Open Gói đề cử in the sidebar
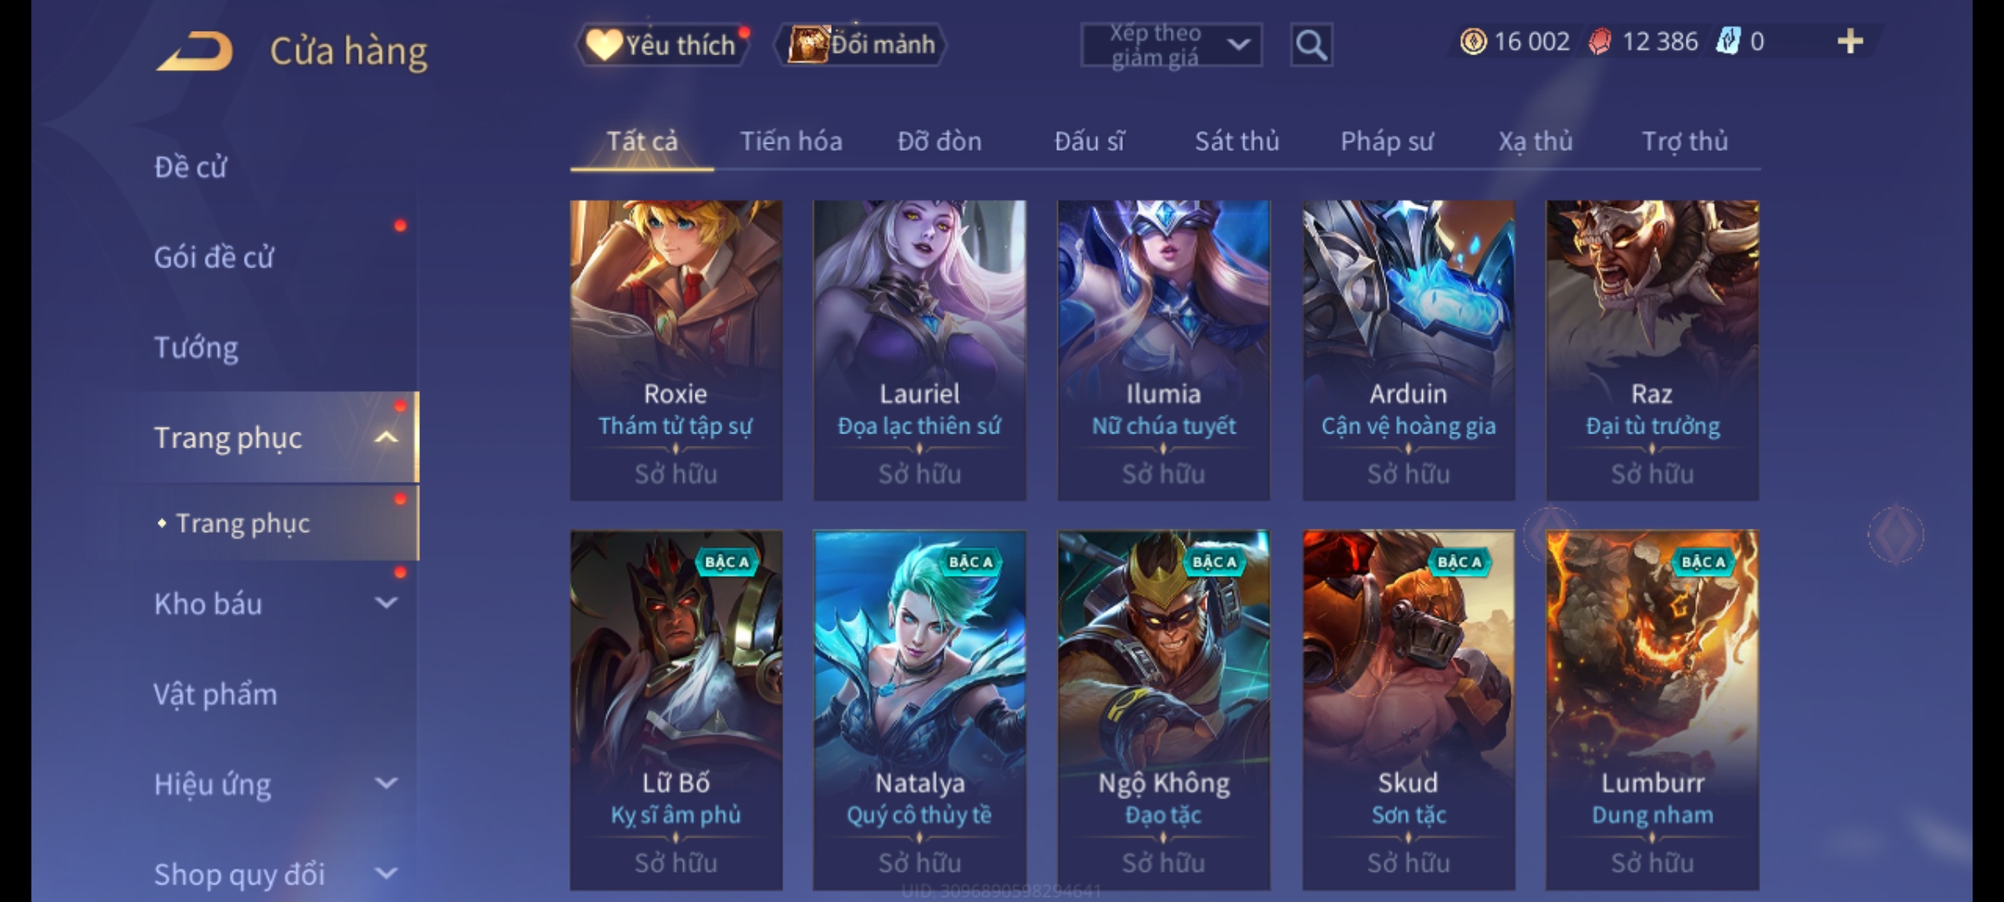 point(213,256)
